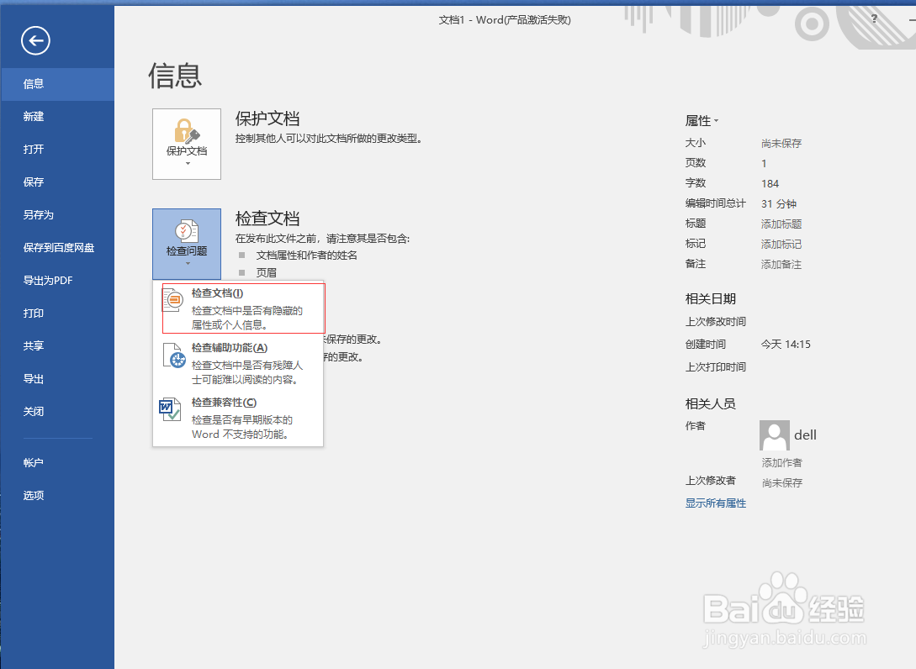Switch to the 新建 tab

point(34,116)
